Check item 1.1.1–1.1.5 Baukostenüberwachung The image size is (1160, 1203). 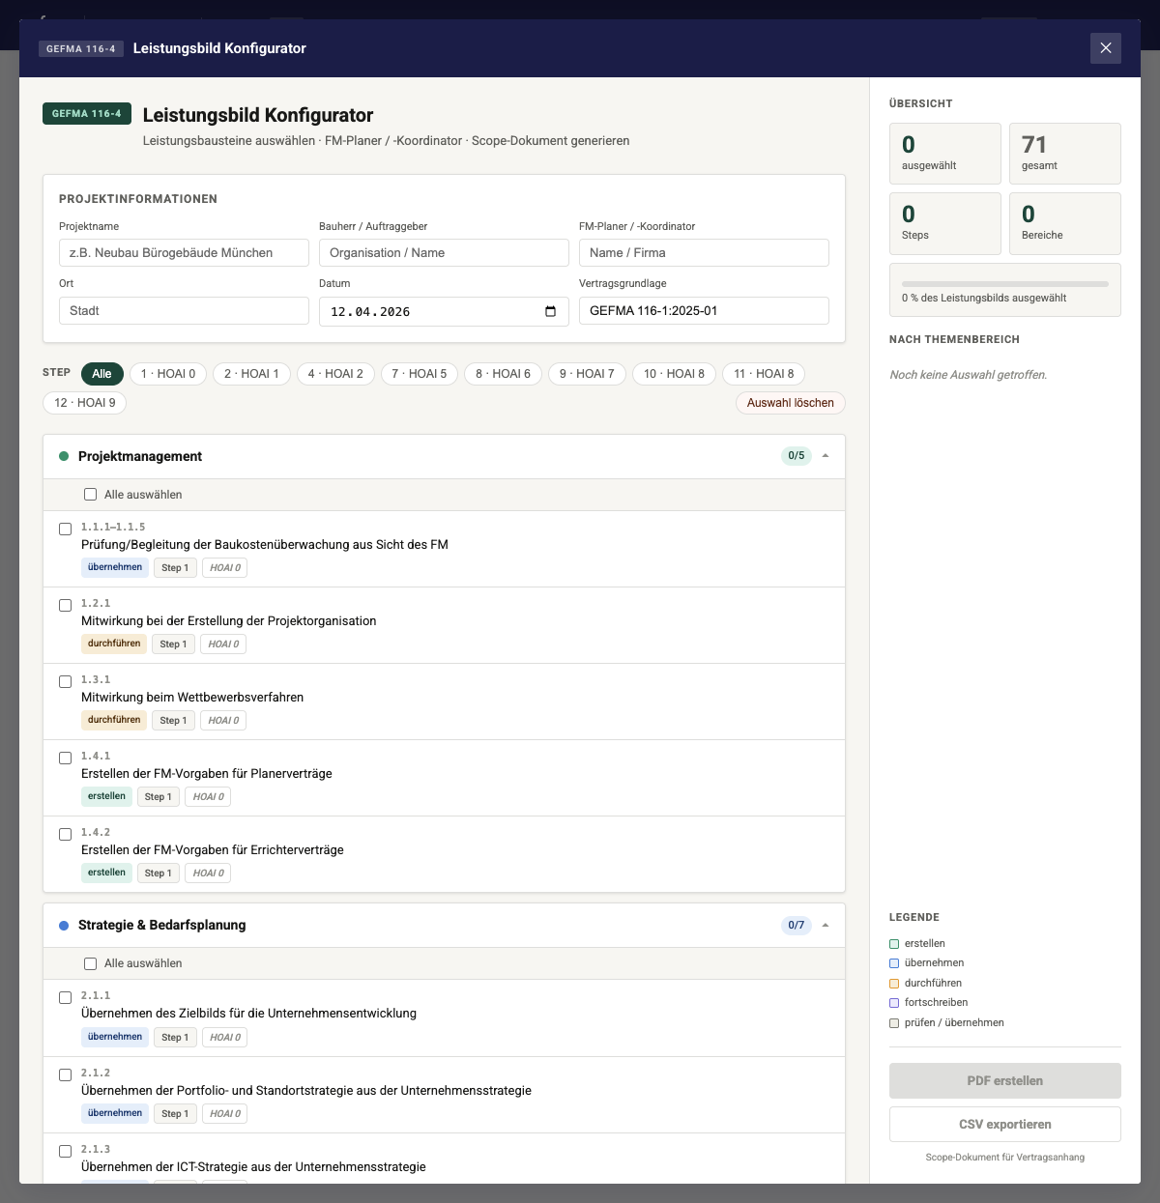pyautogui.click(x=66, y=530)
